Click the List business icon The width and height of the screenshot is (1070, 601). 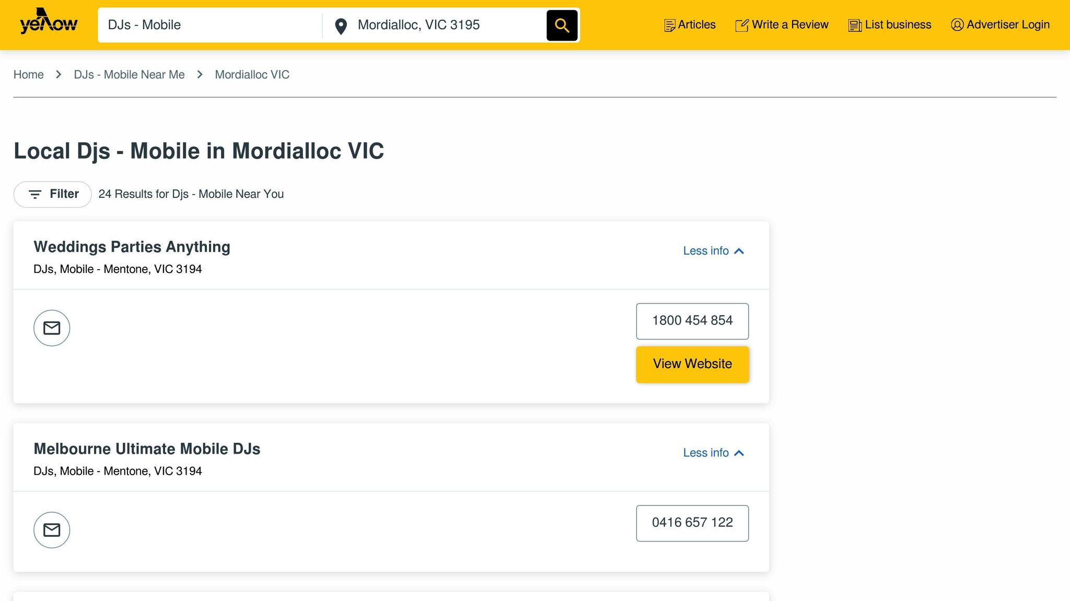pos(855,25)
